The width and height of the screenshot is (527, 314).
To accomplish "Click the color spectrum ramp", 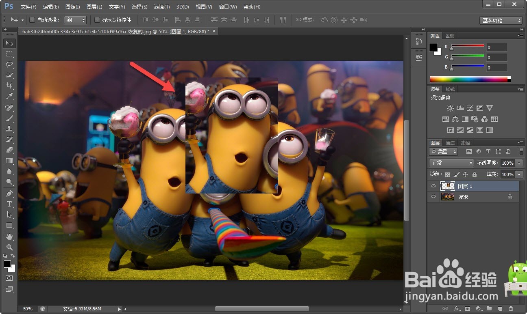I will [x=470, y=79].
